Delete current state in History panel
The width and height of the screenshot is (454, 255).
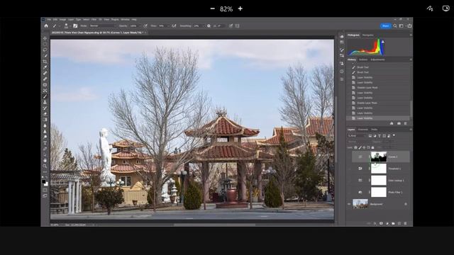pos(405,123)
